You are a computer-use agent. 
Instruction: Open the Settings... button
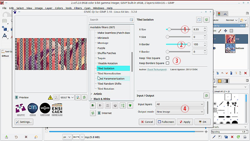[24, 122]
